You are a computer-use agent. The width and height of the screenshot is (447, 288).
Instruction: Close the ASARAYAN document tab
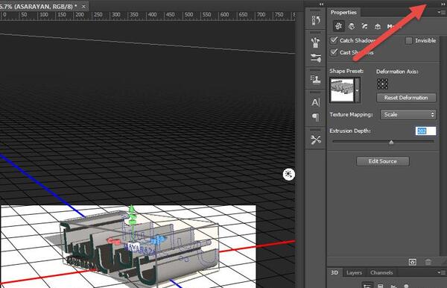click(x=83, y=6)
